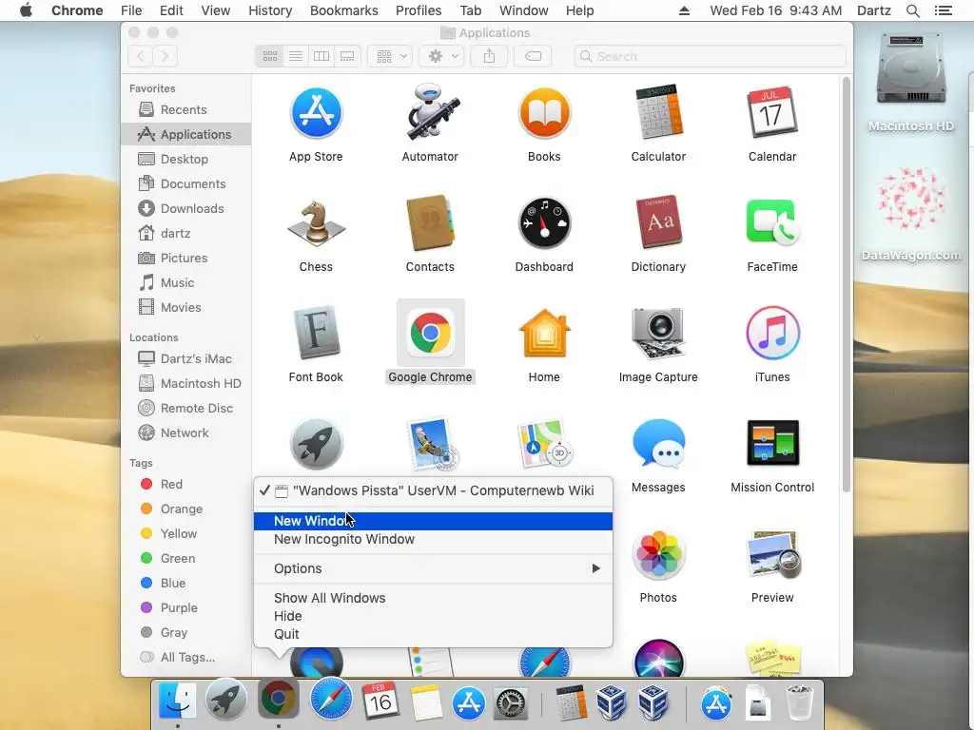The image size is (974, 730).
Task: Click the Finder vertical scrollbar
Action: click(x=846, y=285)
